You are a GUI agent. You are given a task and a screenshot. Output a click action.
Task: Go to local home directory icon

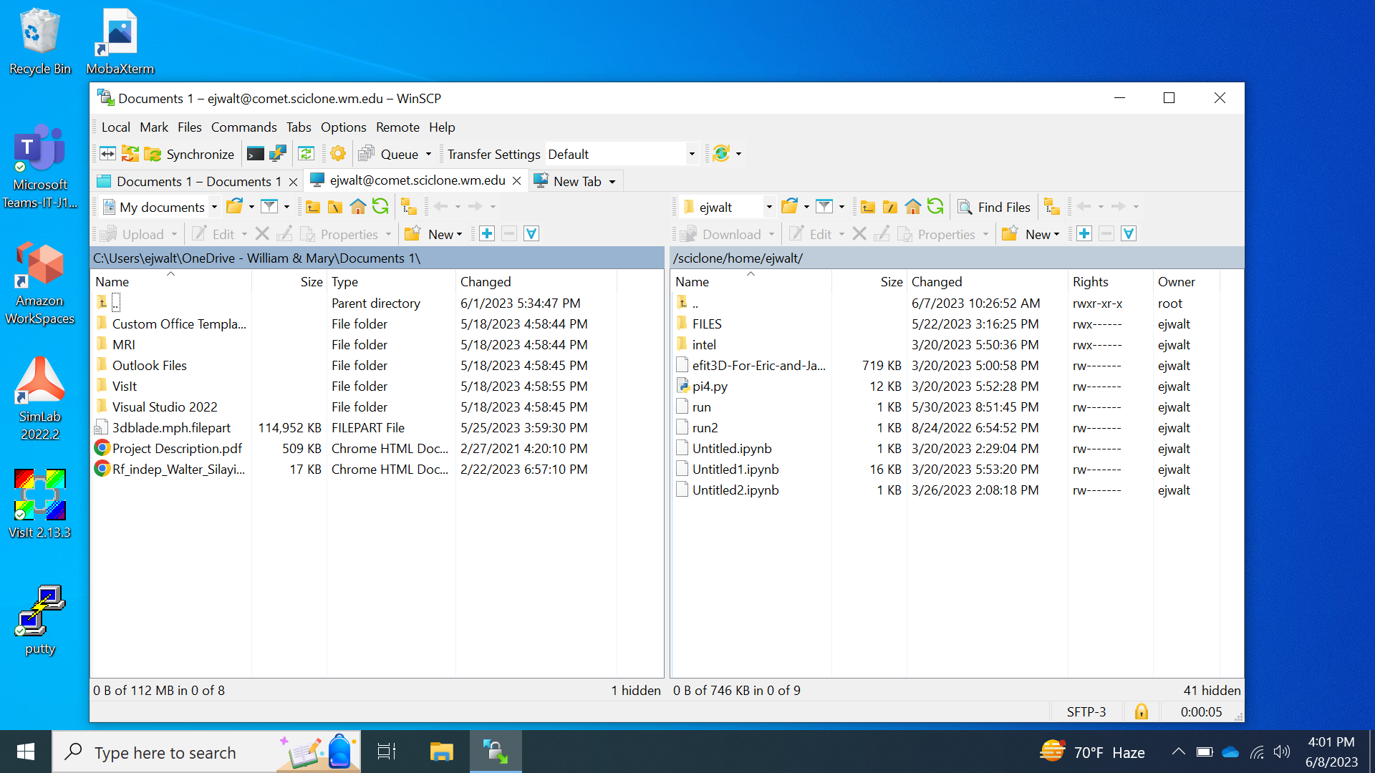pos(357,207)
